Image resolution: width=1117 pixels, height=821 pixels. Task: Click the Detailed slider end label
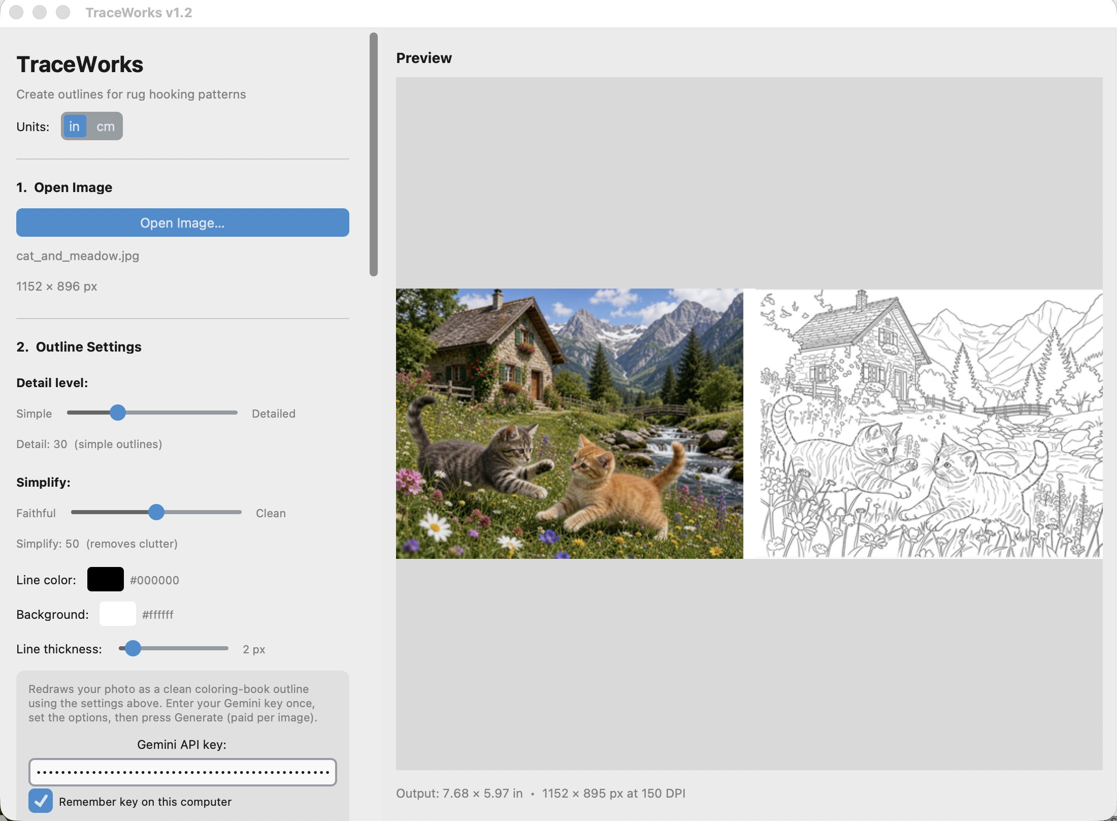tap(274, 414)
